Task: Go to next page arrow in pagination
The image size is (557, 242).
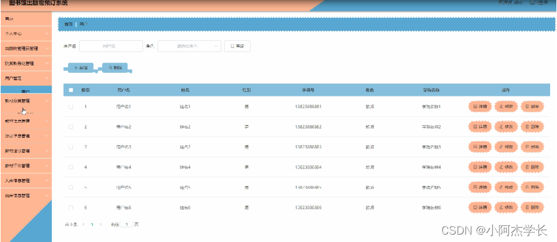Action: click(100, 224)
